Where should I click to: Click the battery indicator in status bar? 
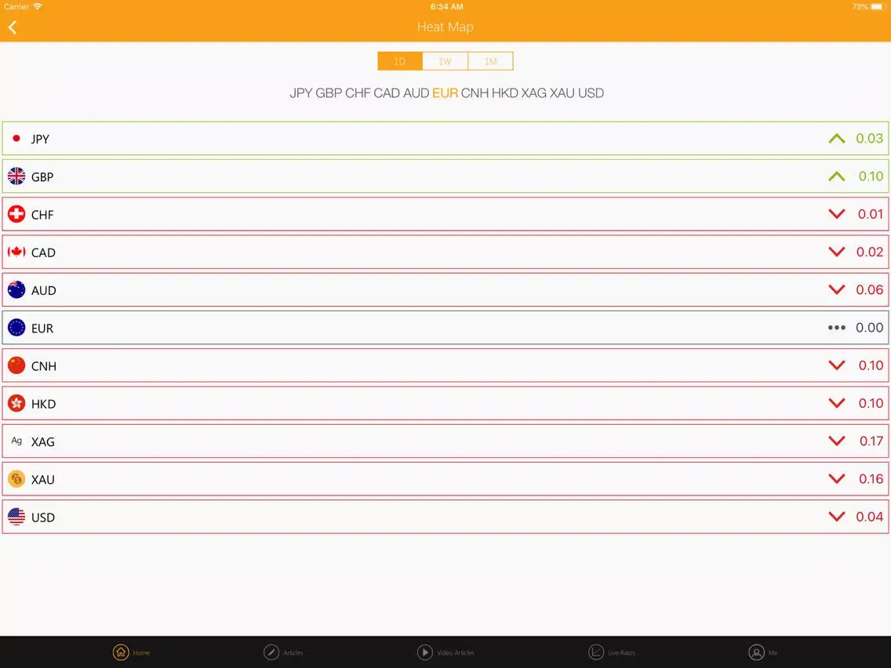[878, 7]
